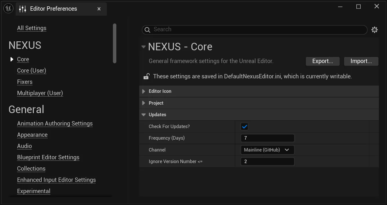387x205 pixels.
Task: Expand the Core entry arrow in the sidebar
Action: (x=12, y=59)
